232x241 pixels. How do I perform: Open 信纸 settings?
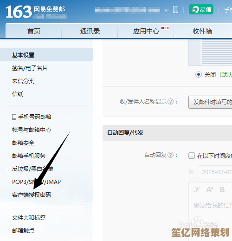(18, 94)
